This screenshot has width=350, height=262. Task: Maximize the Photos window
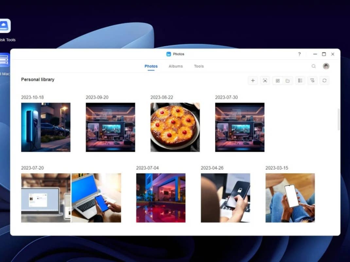(x=324, y=54)
